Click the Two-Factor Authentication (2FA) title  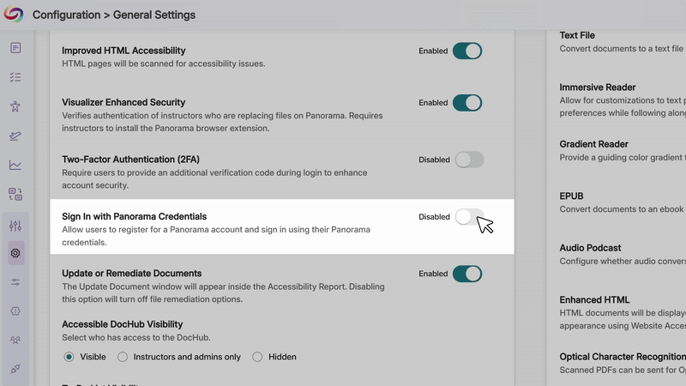pyautogui.click(x=130, y=160)
